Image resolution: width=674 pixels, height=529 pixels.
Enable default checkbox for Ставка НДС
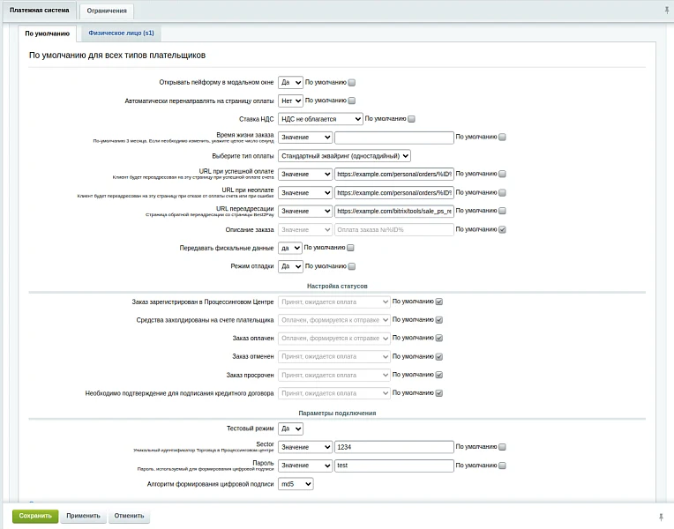[x=411, y=119]
